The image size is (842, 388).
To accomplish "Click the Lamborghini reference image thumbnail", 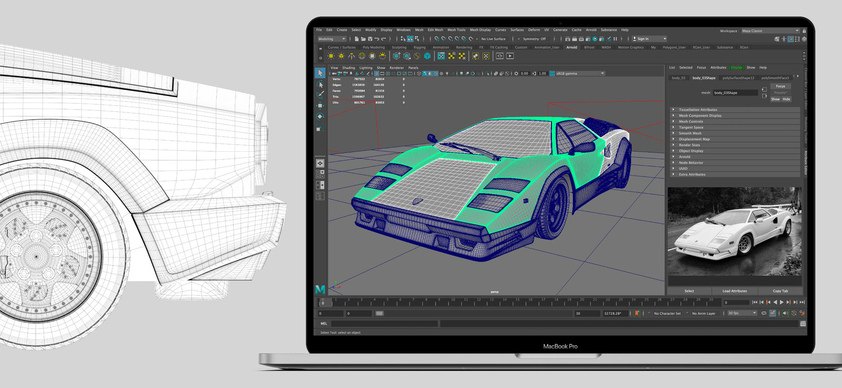I will pyautogui.click(x=734, y=231).
